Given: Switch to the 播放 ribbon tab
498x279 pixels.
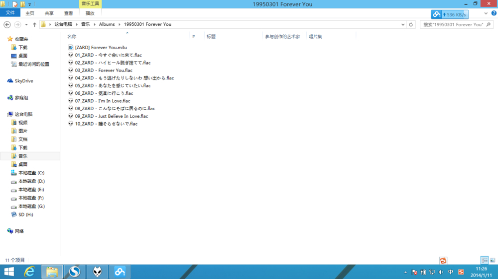Looking at the screenshot, I should 90,13.
